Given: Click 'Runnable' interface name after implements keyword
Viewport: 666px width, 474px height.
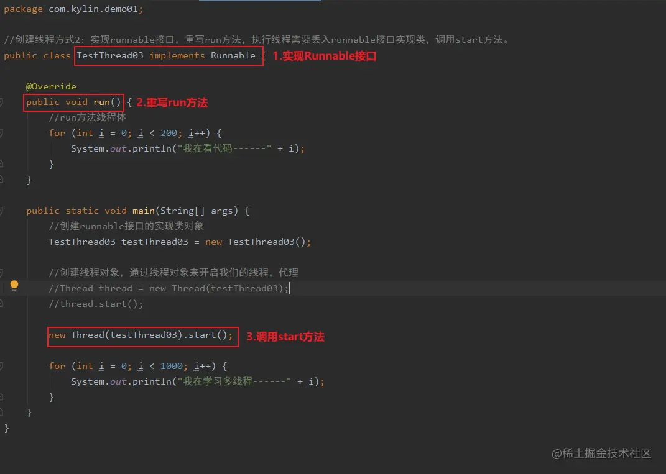Looking at the screenshot, I should (233, 55).
